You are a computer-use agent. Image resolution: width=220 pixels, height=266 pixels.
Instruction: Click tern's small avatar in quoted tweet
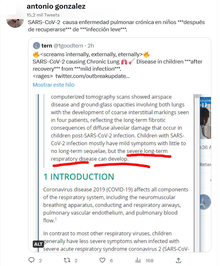[x=36, y=46]
